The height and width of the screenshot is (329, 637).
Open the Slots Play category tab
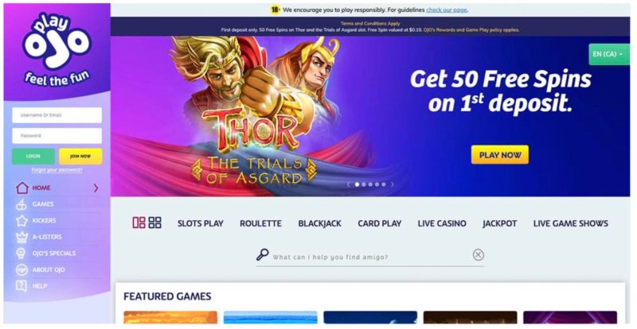tap(201, 223)
